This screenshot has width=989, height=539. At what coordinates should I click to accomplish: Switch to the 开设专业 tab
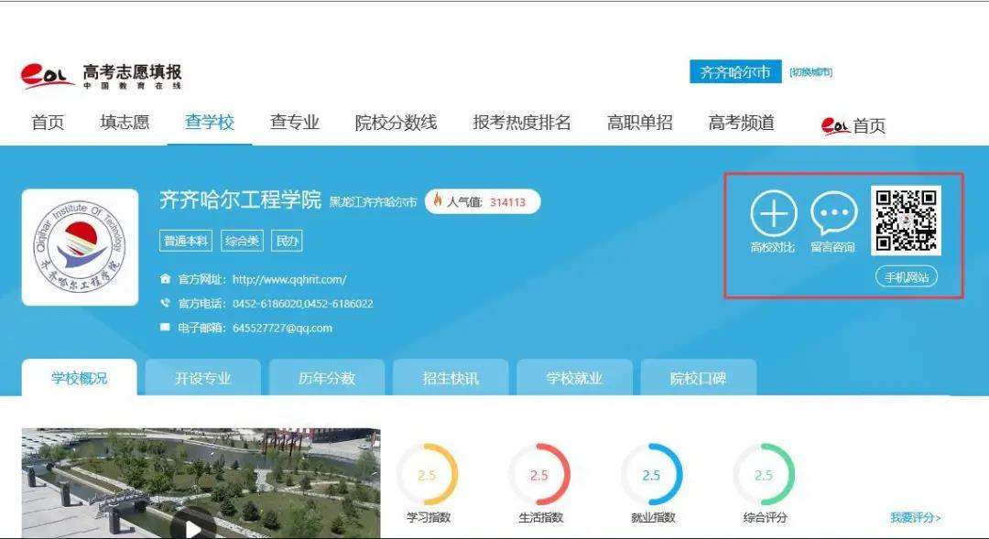pyautogui.click(x=203, y=378)
